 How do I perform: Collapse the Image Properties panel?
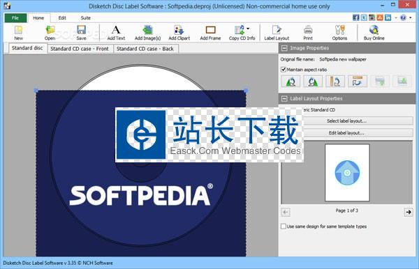click(x=284, y=48)
